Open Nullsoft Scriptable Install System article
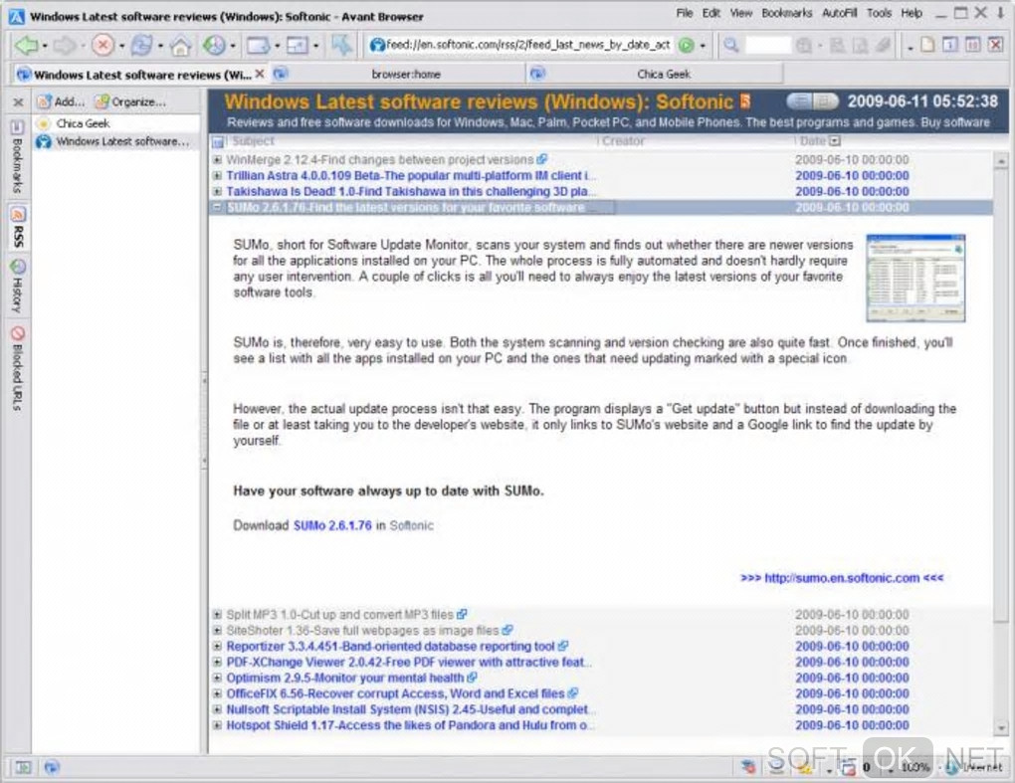 408,710
